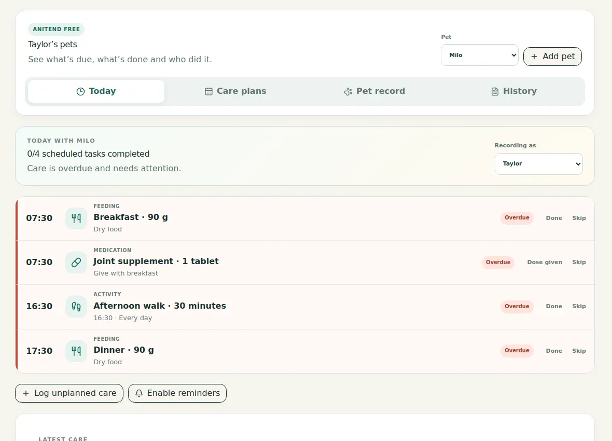Click the TODAY WITH MILO label
This screenshot has width=612, height=441.
click(61, 141)
